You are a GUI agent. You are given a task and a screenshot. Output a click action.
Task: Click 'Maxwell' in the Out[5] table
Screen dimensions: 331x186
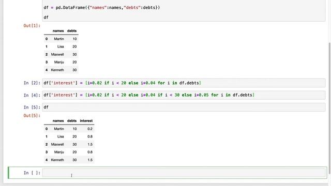[x=57, y=145]
